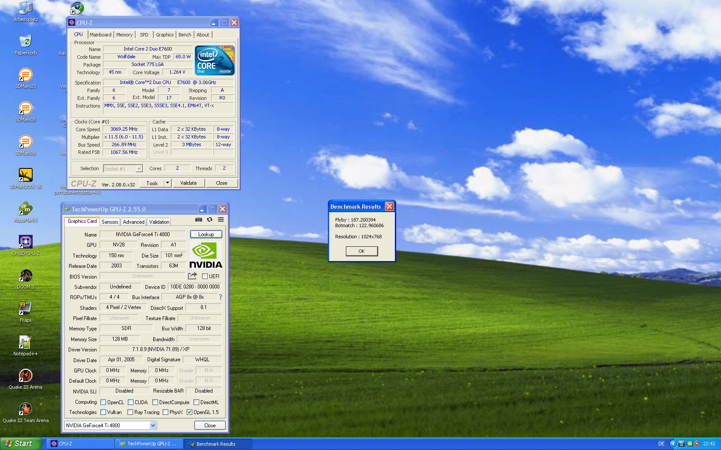Viewport: 721px width, 450px height.
Task: Open the GPU-Z hamburger menu
Action: [x=221, y=219]
